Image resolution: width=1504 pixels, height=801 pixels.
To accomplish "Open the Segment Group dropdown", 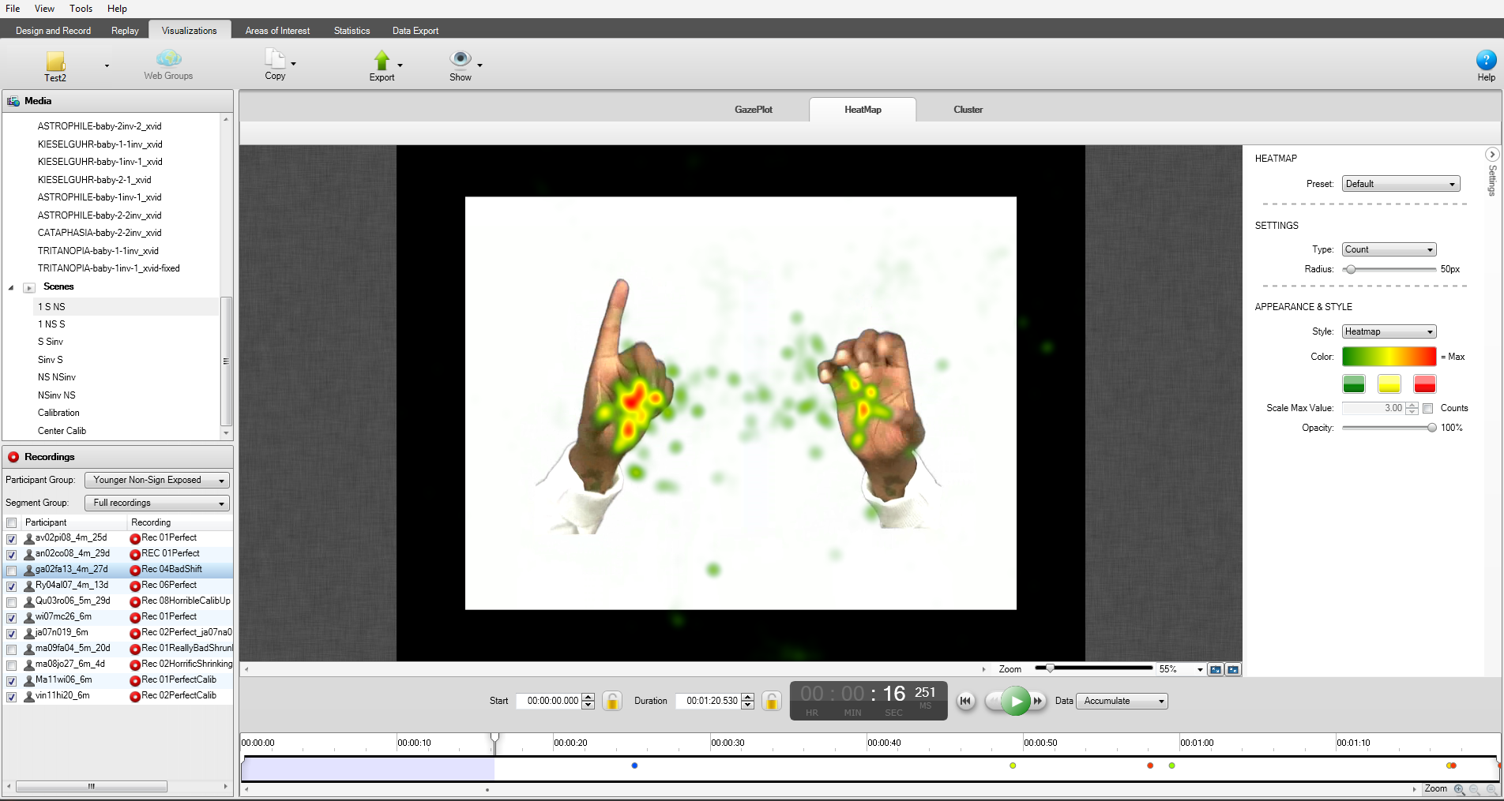I will point(157,503).
